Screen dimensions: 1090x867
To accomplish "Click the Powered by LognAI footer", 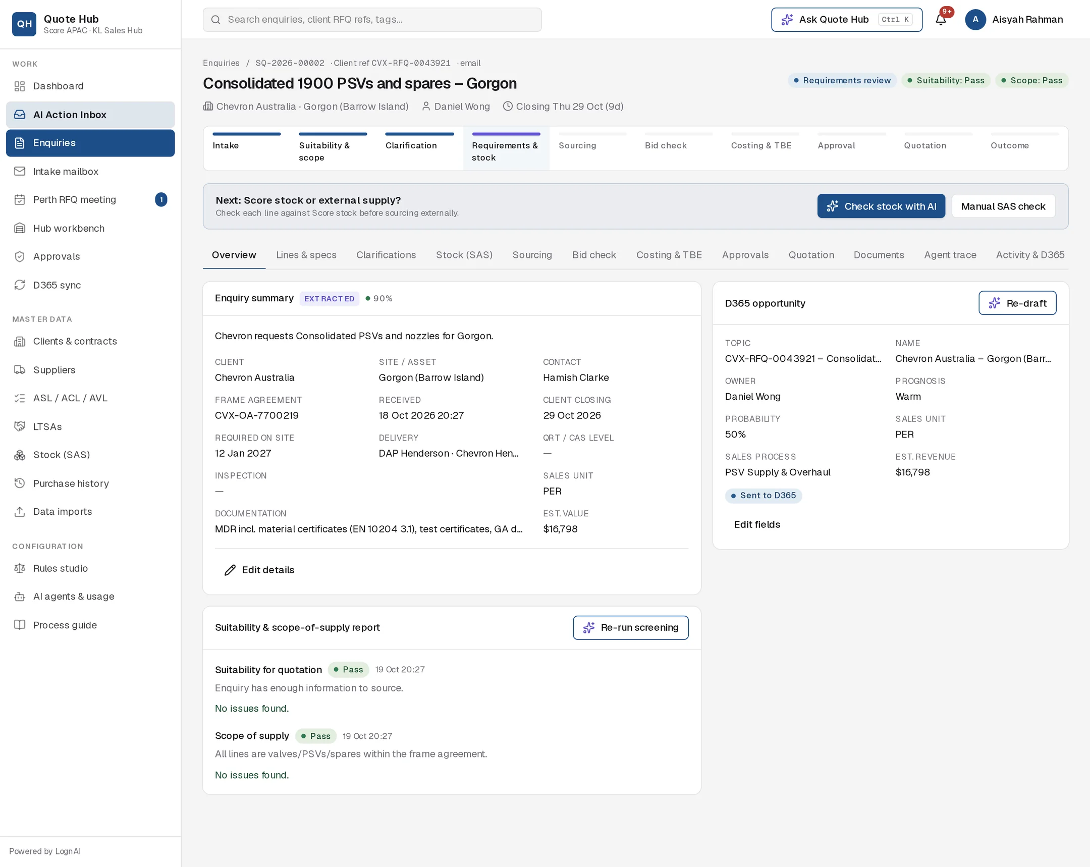I will click(x=45, y=851).
